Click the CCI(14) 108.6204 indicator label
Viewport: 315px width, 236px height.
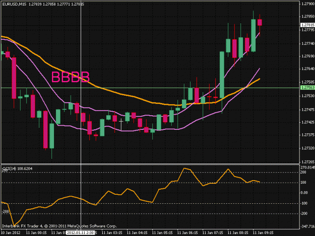pyautogui.click(x=18, y=169)
